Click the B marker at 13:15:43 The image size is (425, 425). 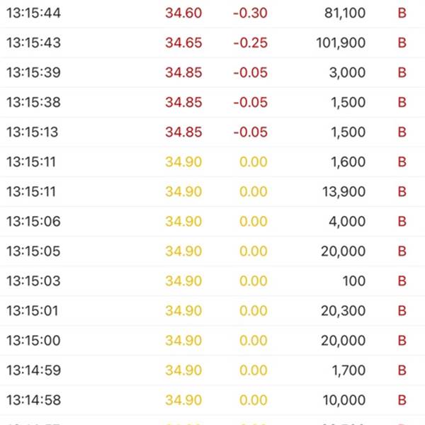coord(402,42)
